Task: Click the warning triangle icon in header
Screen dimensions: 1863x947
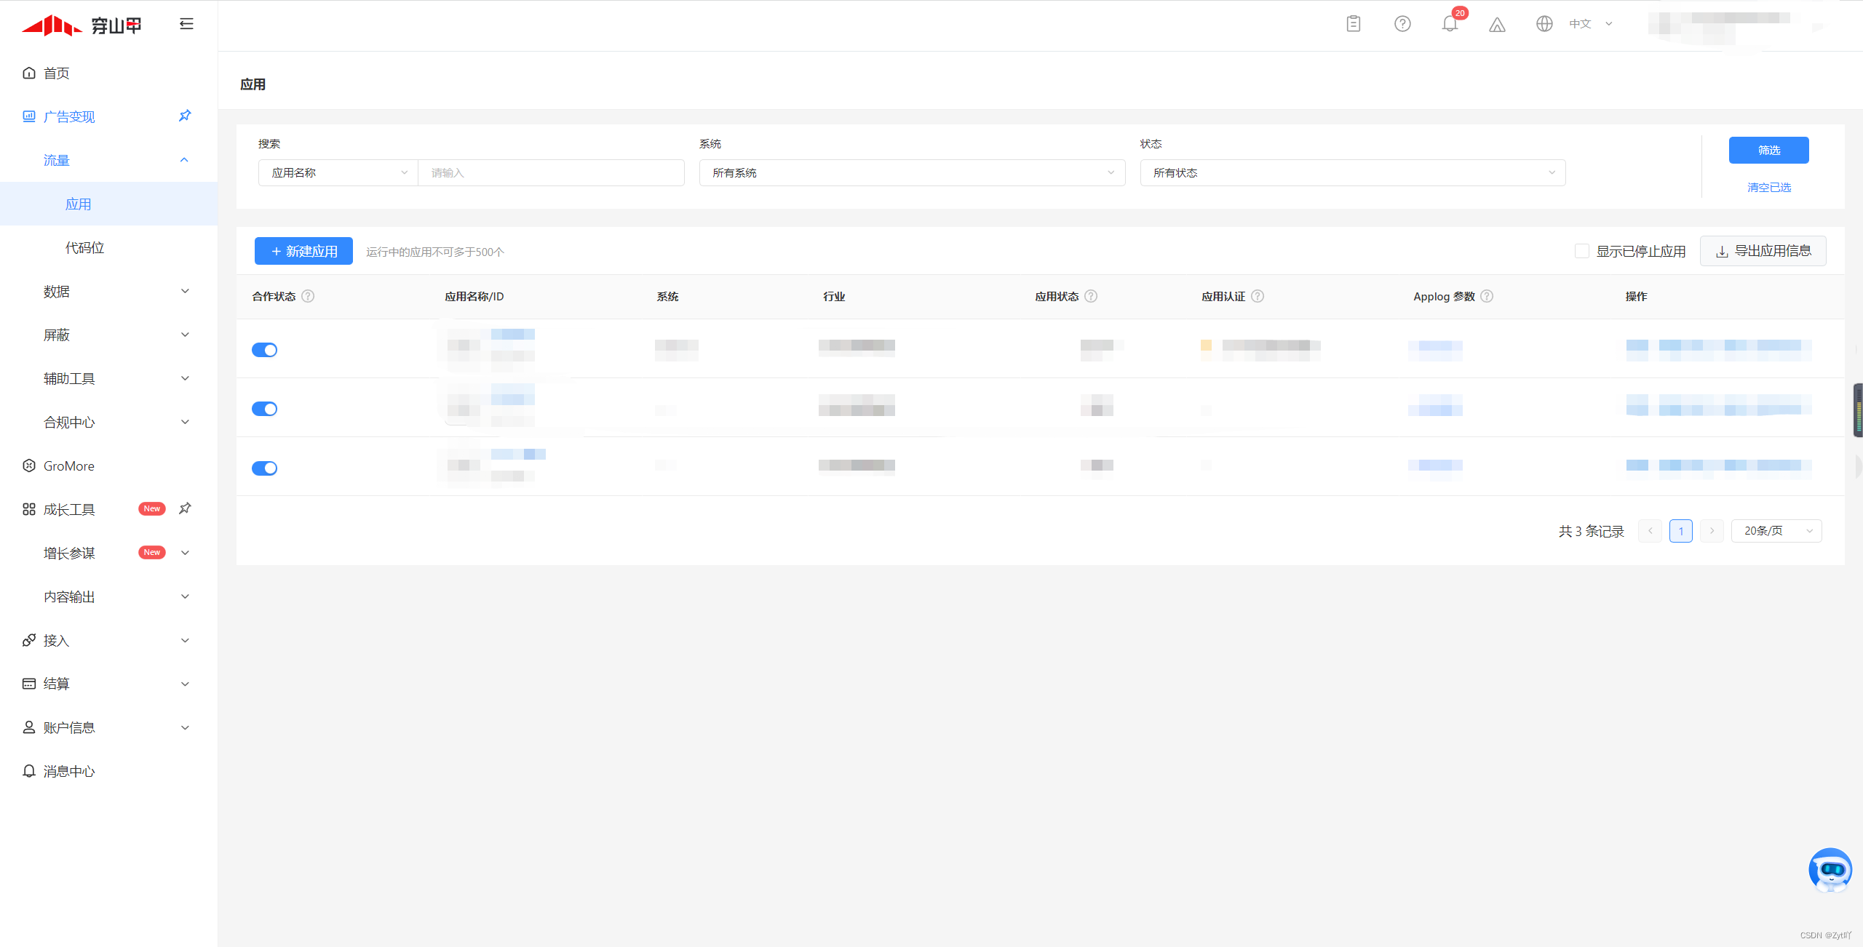Action: [x=1497, y=25]
